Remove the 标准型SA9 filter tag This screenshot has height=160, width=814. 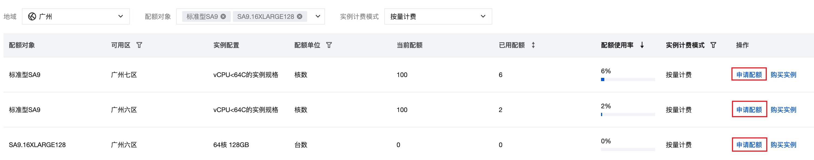pyautogui.click(x=223, y=16)
